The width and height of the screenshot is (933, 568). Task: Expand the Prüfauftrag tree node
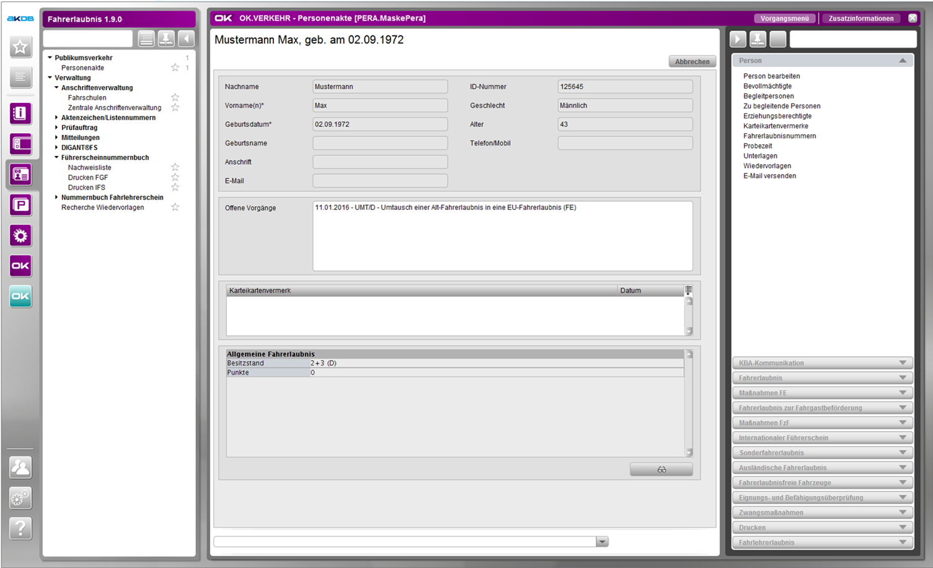56,128
